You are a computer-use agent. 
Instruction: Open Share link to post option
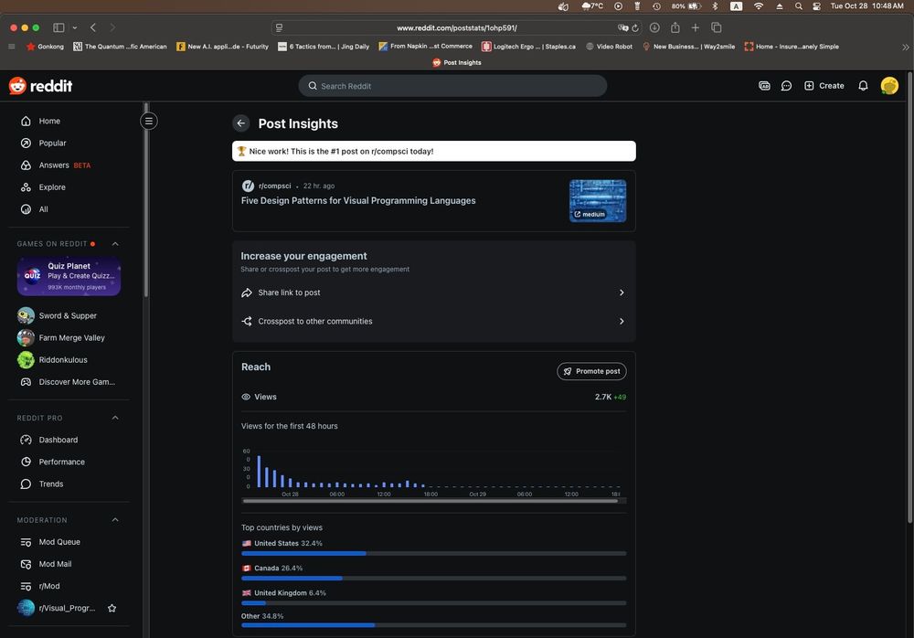433,292
